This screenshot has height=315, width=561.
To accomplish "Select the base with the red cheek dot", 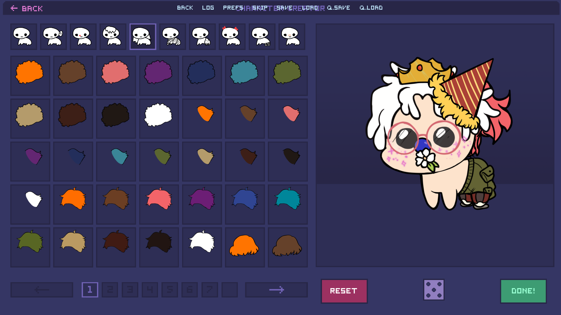I will [83, 37].
